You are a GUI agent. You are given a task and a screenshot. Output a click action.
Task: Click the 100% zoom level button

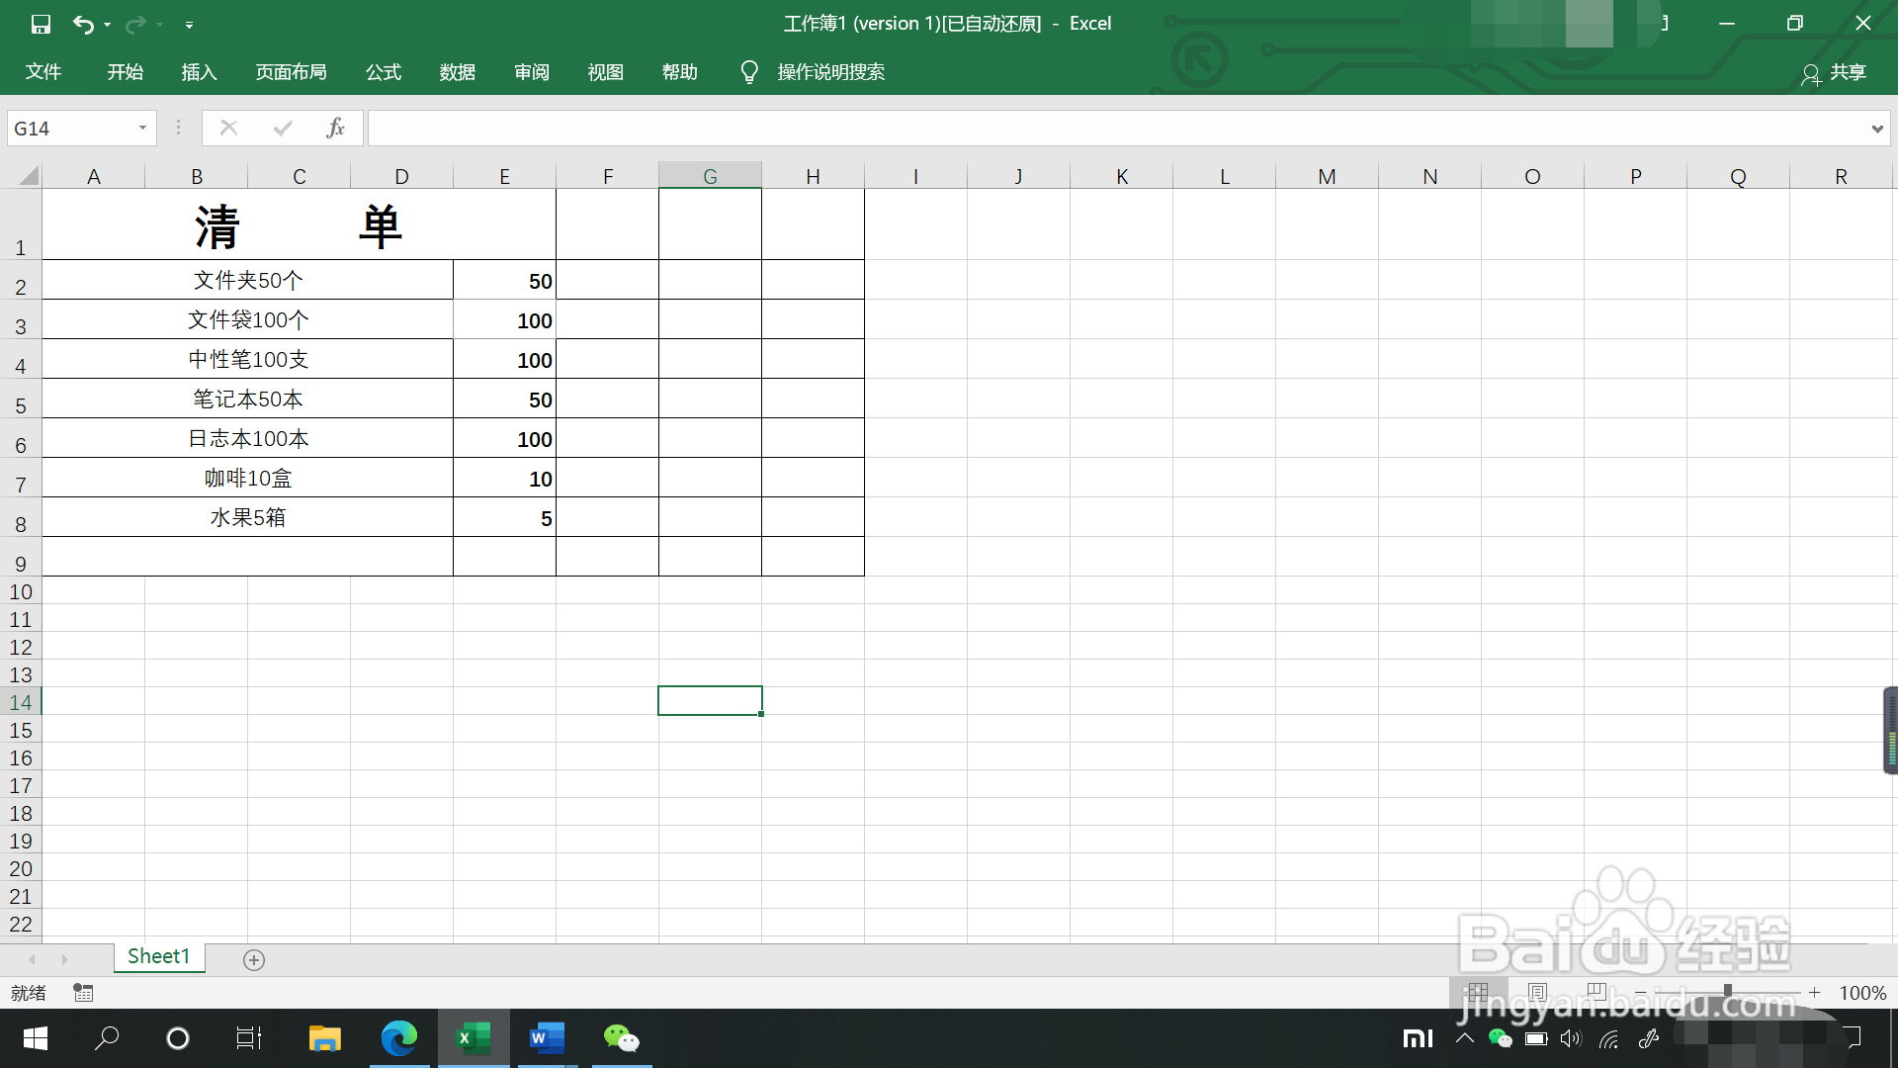click(1862, 993)
